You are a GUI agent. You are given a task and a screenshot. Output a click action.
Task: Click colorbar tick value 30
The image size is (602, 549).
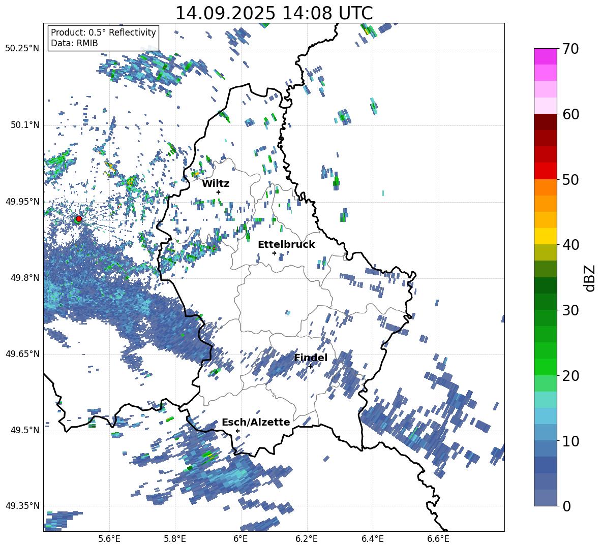coord(570,310)
